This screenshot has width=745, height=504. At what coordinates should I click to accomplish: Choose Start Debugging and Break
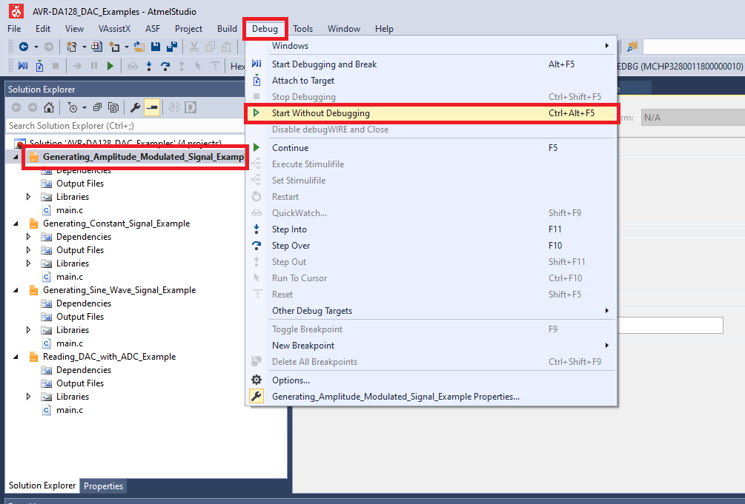click(431, 64)
